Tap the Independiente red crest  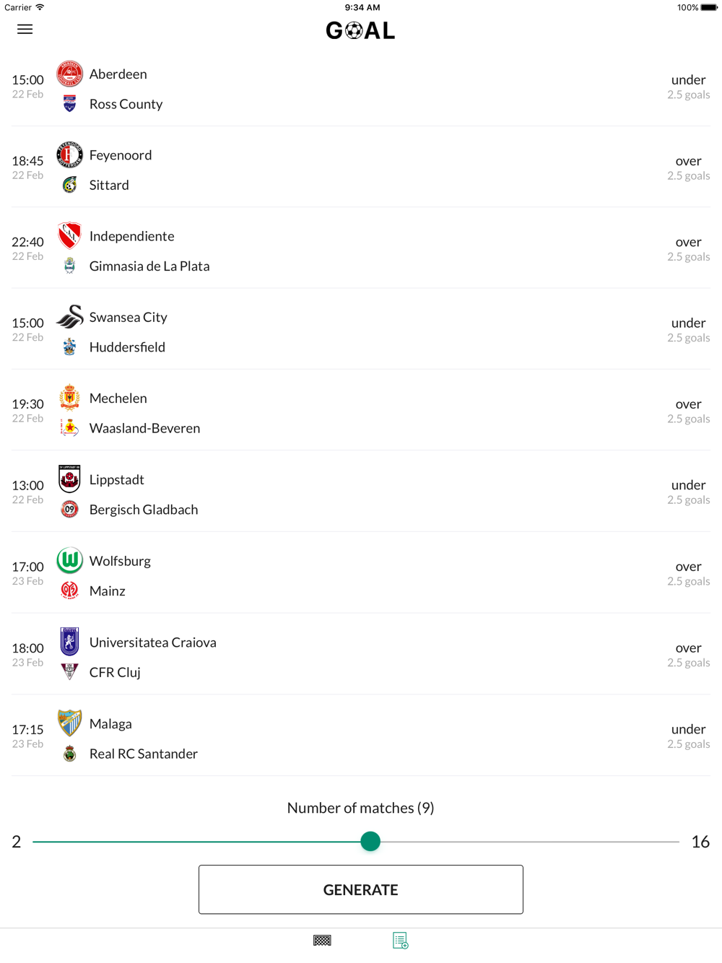coord(69,236)
